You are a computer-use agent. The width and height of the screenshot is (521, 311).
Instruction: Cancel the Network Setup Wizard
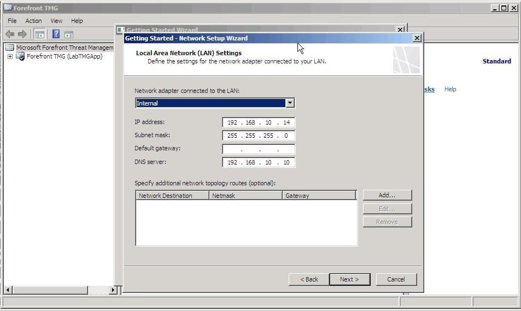(396, 279)
